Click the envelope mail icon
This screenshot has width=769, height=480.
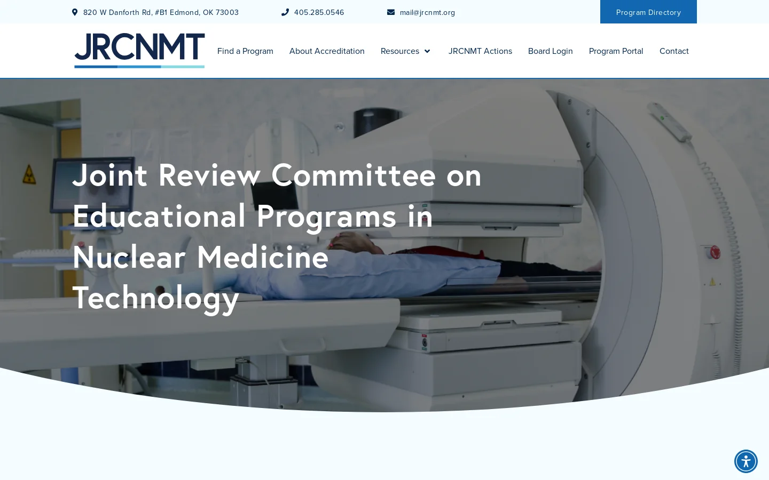coord(391,12)
